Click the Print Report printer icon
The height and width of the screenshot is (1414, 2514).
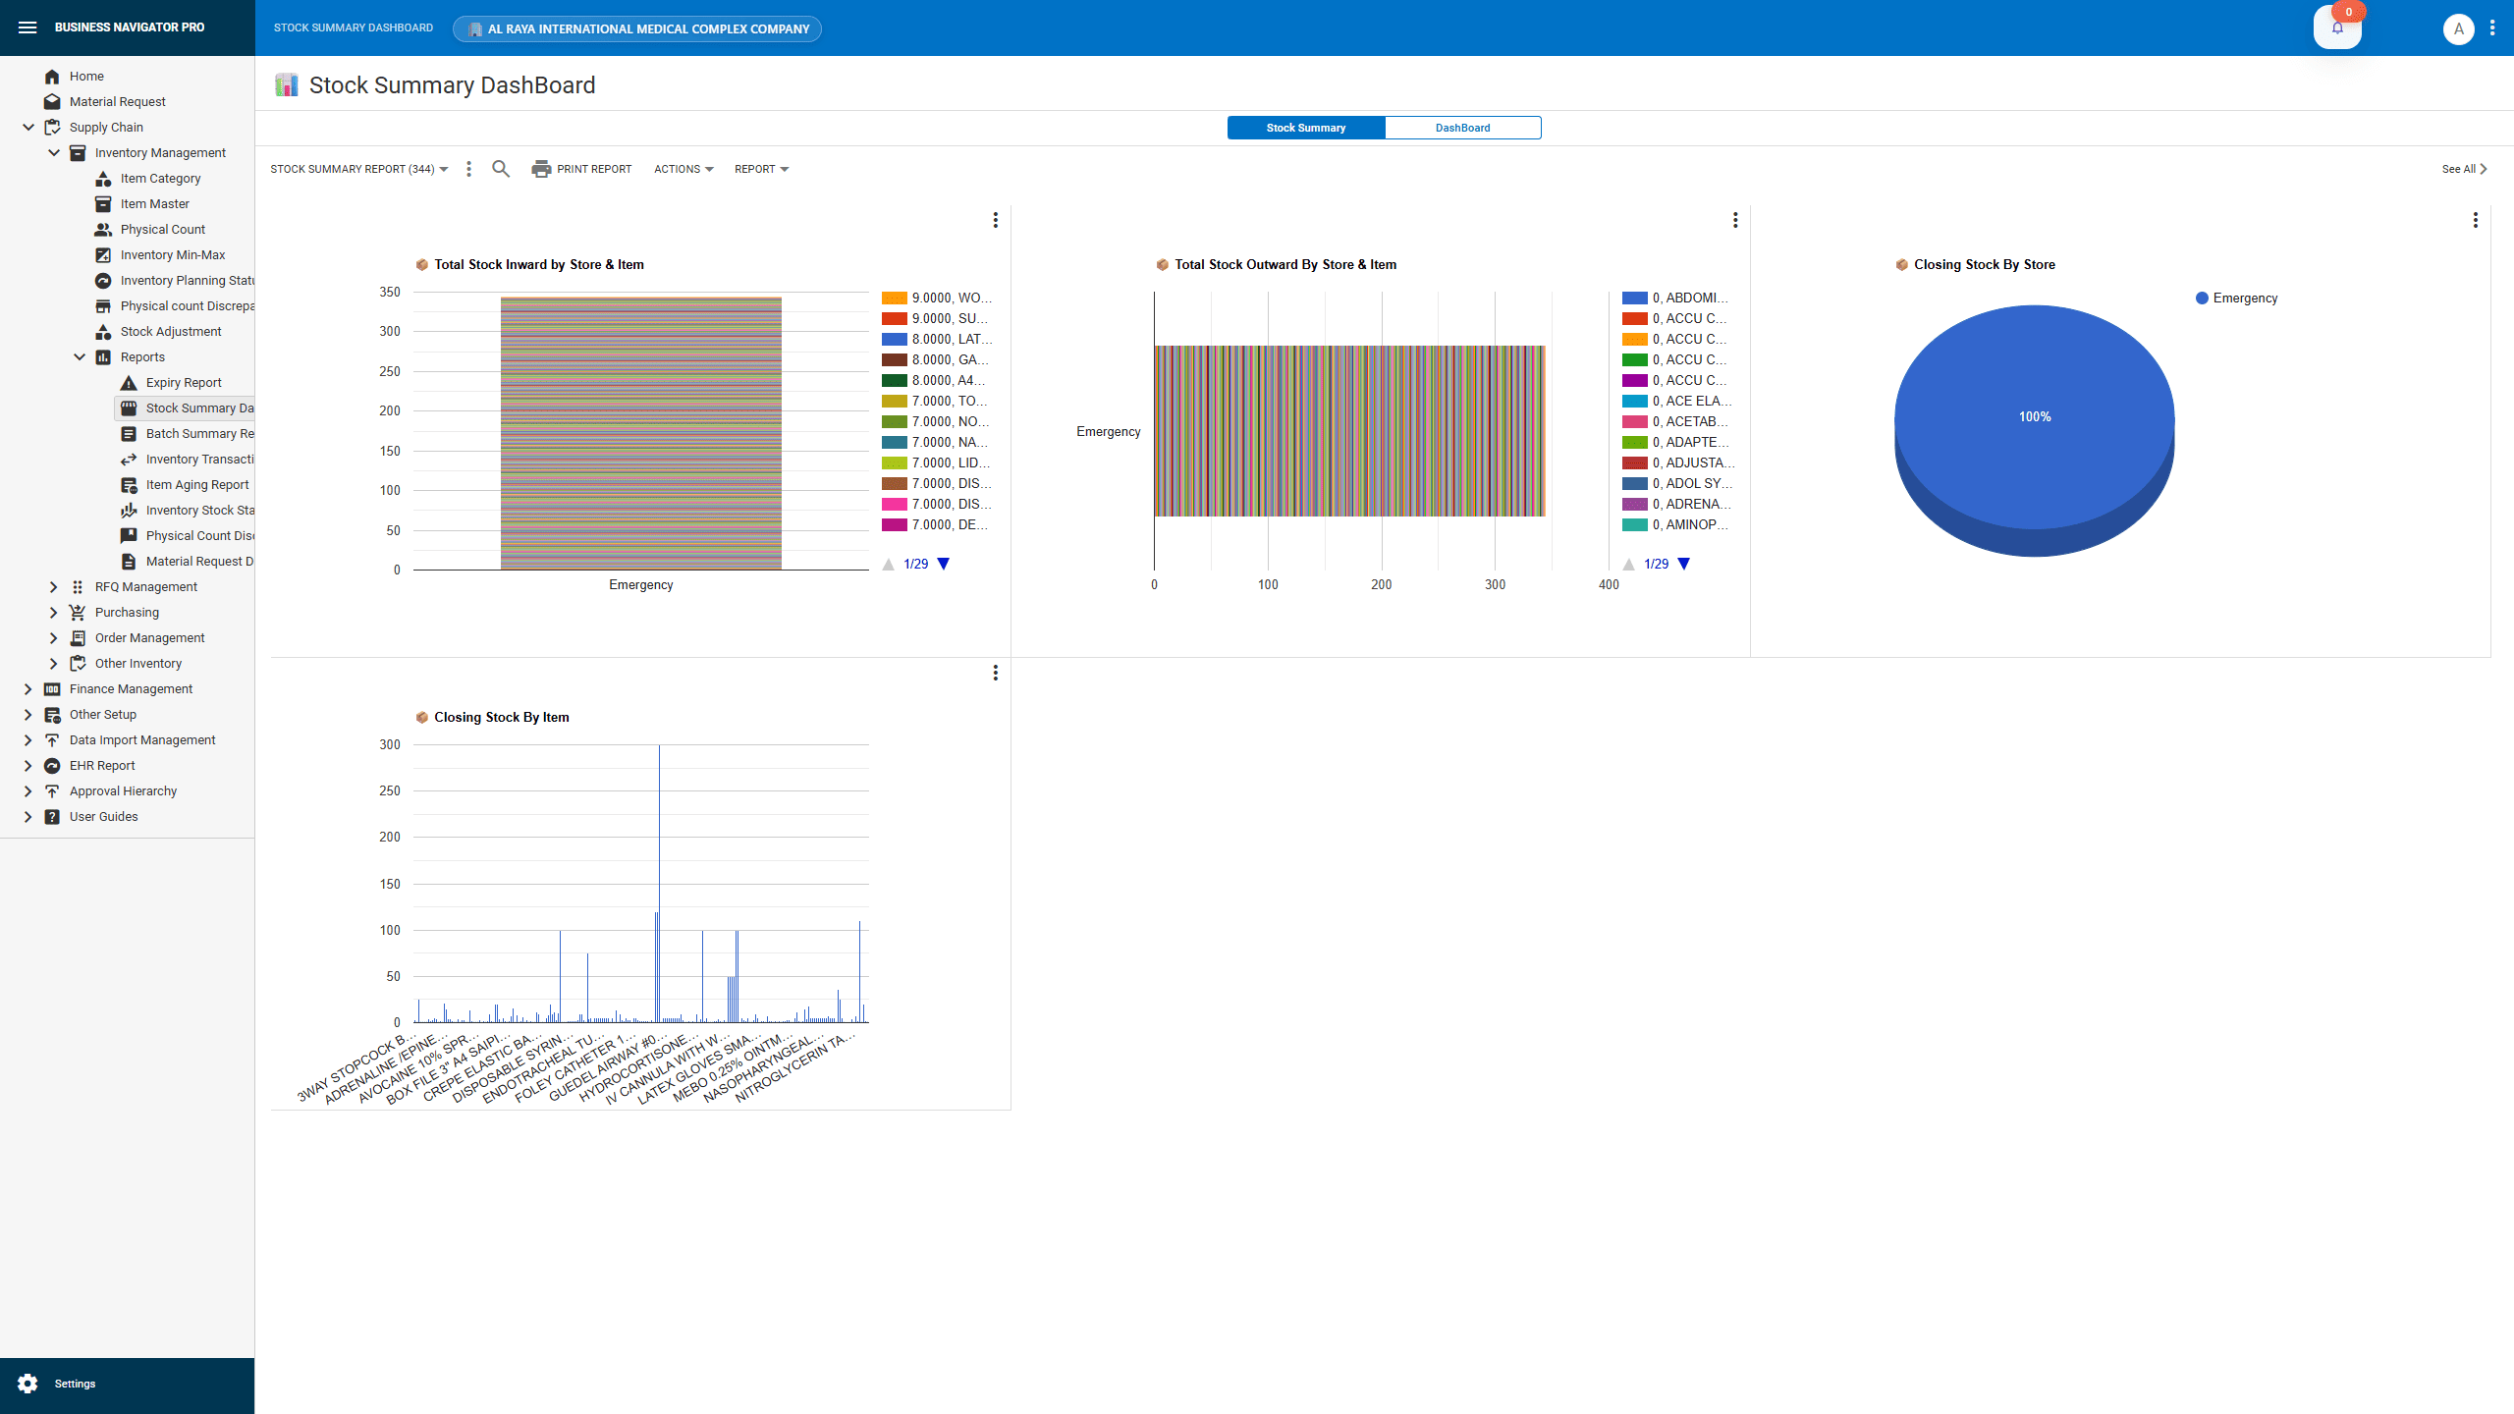[541, 169]
